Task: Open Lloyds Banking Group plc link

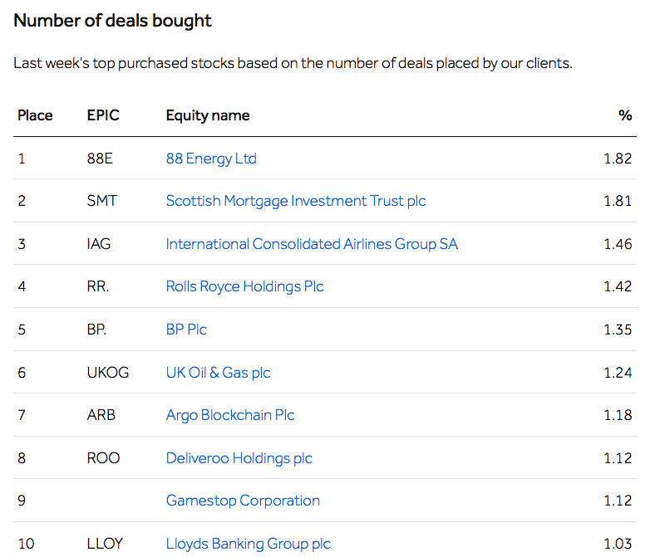Action: pos(248,544)
